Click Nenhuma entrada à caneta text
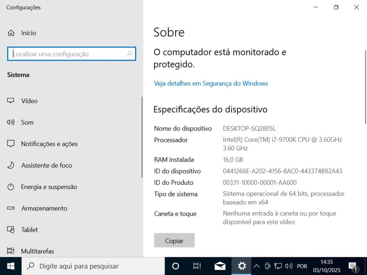The height and width of the screenshot is (275, 367). point(279,218)
